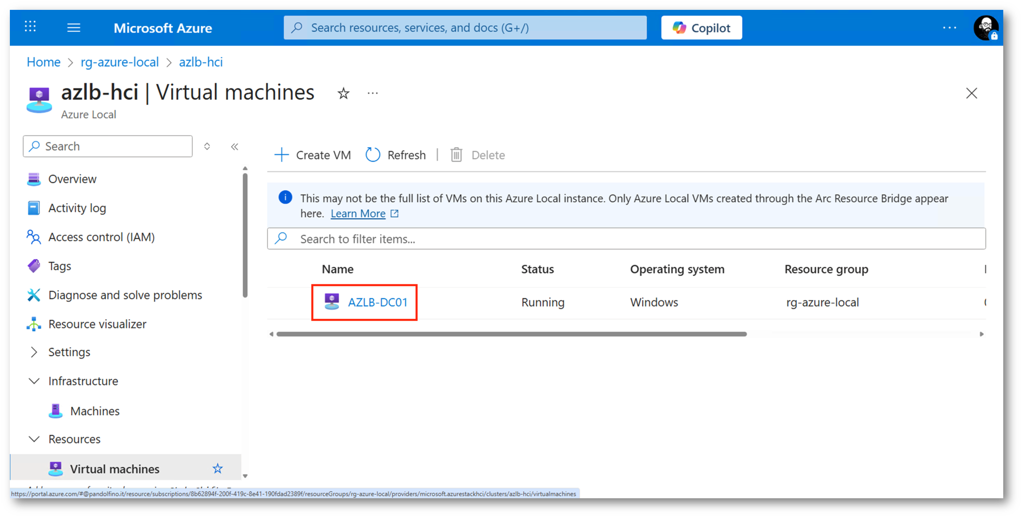Screen dimensions: 1023x518
Task: Click the Create VM plus icon
Action: 281,155
